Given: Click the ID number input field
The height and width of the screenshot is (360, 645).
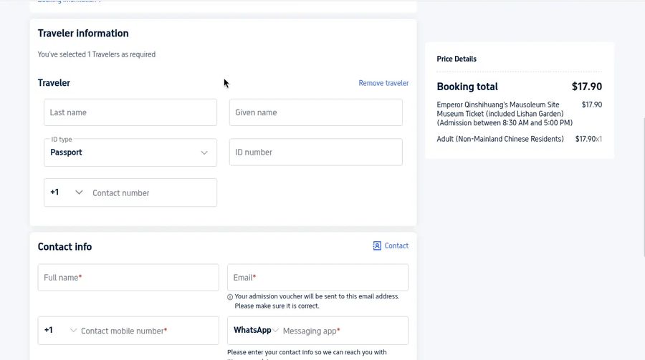Looking at the screenshot, I should click(315, 152).
